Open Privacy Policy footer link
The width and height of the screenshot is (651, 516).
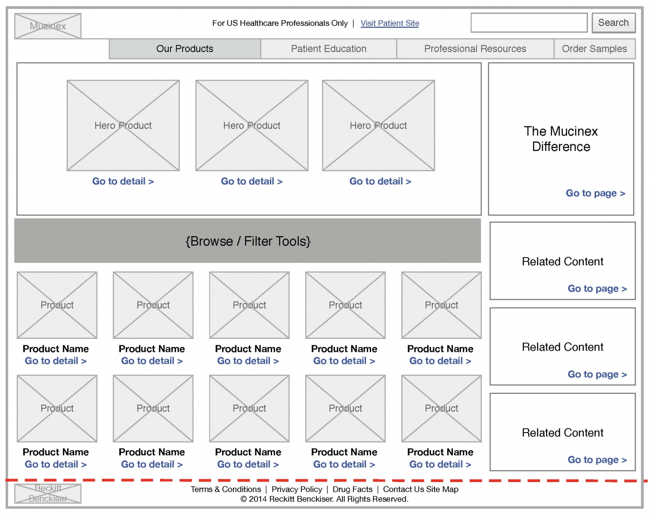(297, 489)
